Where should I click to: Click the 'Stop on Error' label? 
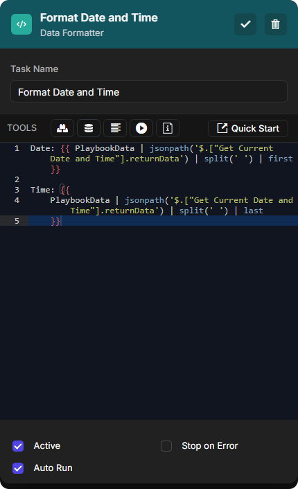coord(210,446)
